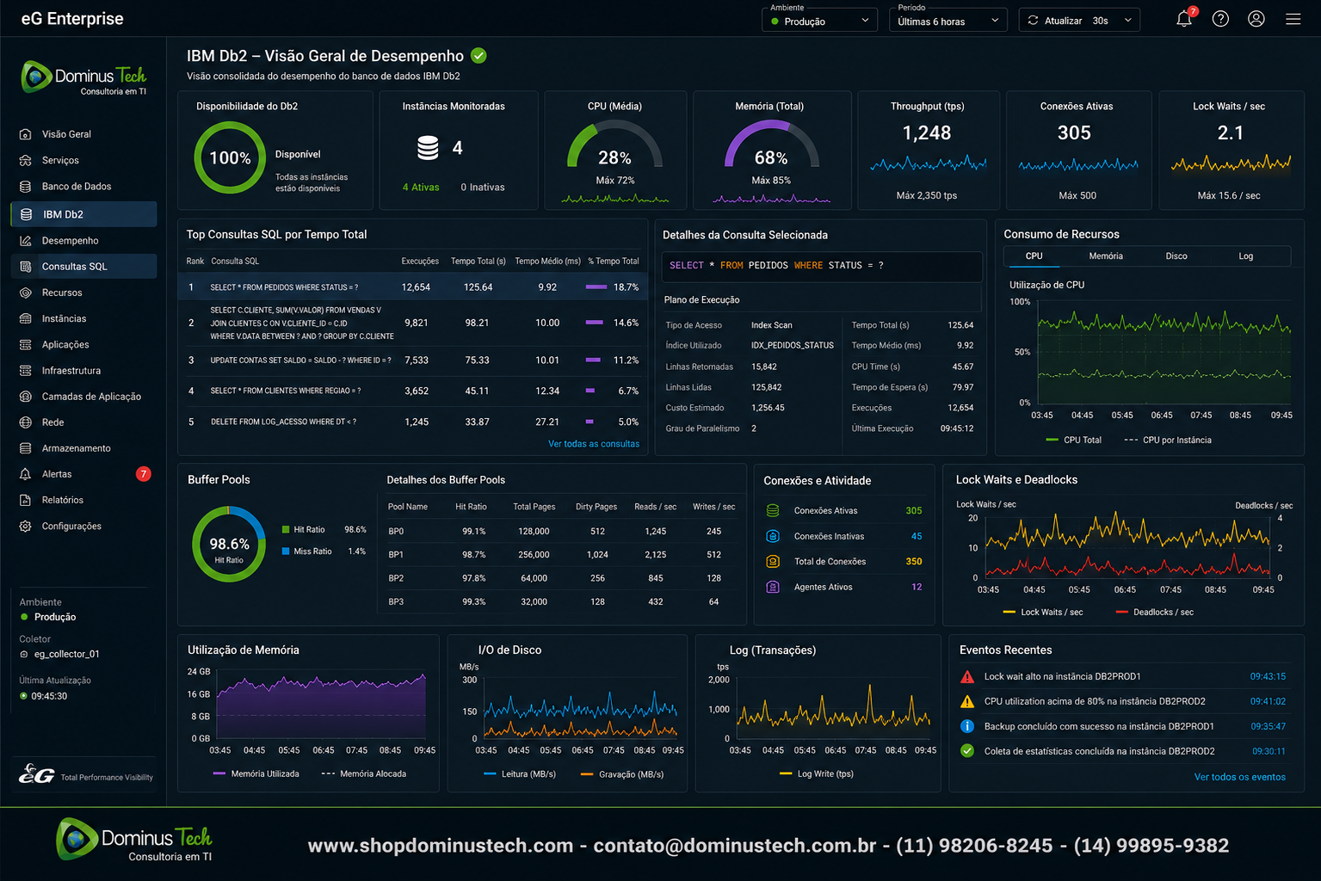This screenshot has width=1321, height=881.
Task: Toggle CPU por Instância legend entry
Action: point(1168,440)
